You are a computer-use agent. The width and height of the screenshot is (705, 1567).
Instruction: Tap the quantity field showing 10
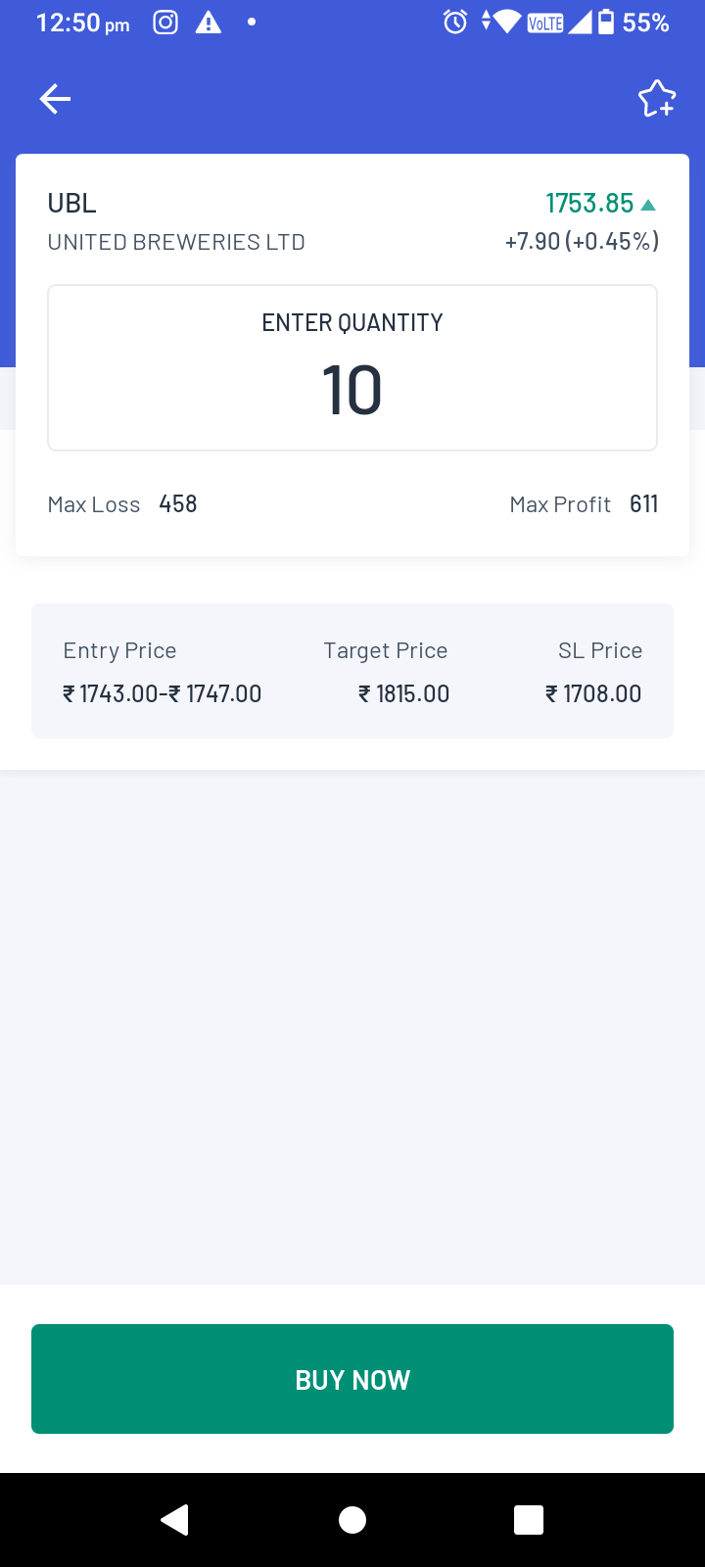[x=352, y=390]
